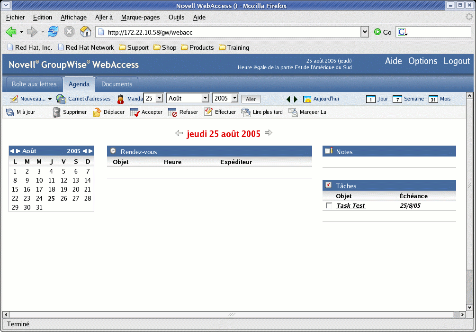Click the stop loading icon

click(69, 32)
